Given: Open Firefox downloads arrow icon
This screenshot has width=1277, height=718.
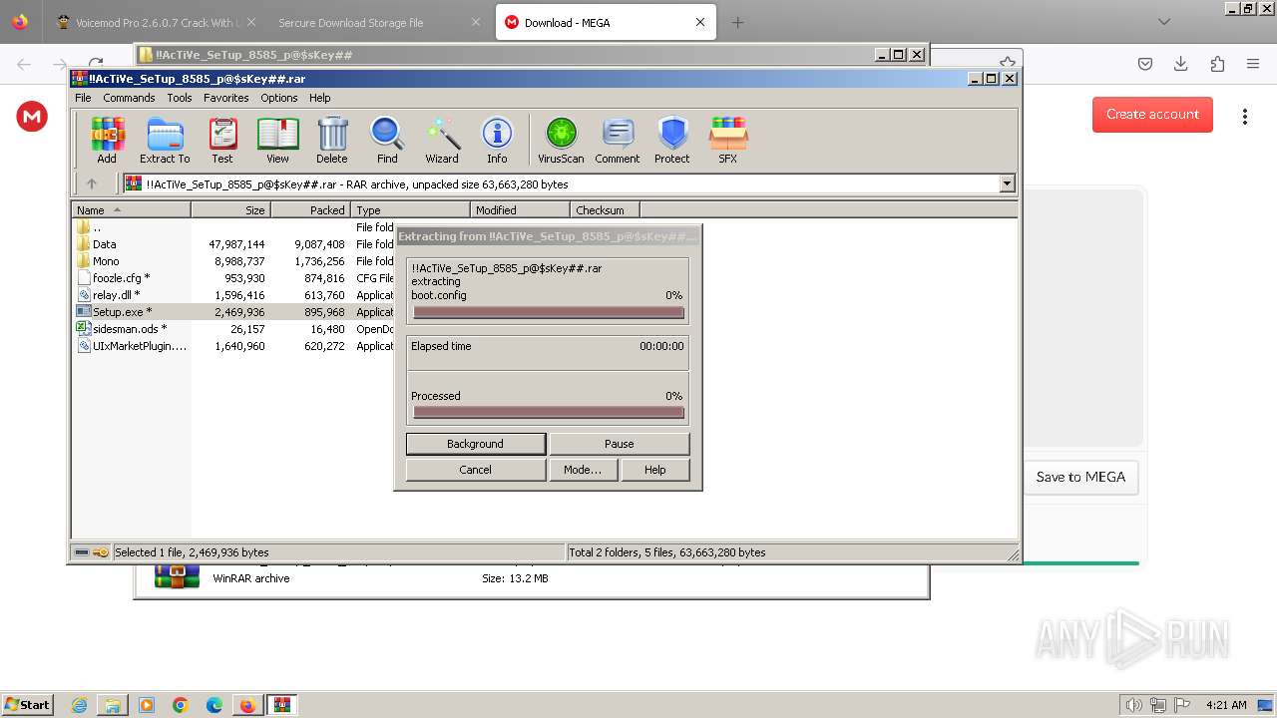Looking at the screenshot, I should (1181, 64).
